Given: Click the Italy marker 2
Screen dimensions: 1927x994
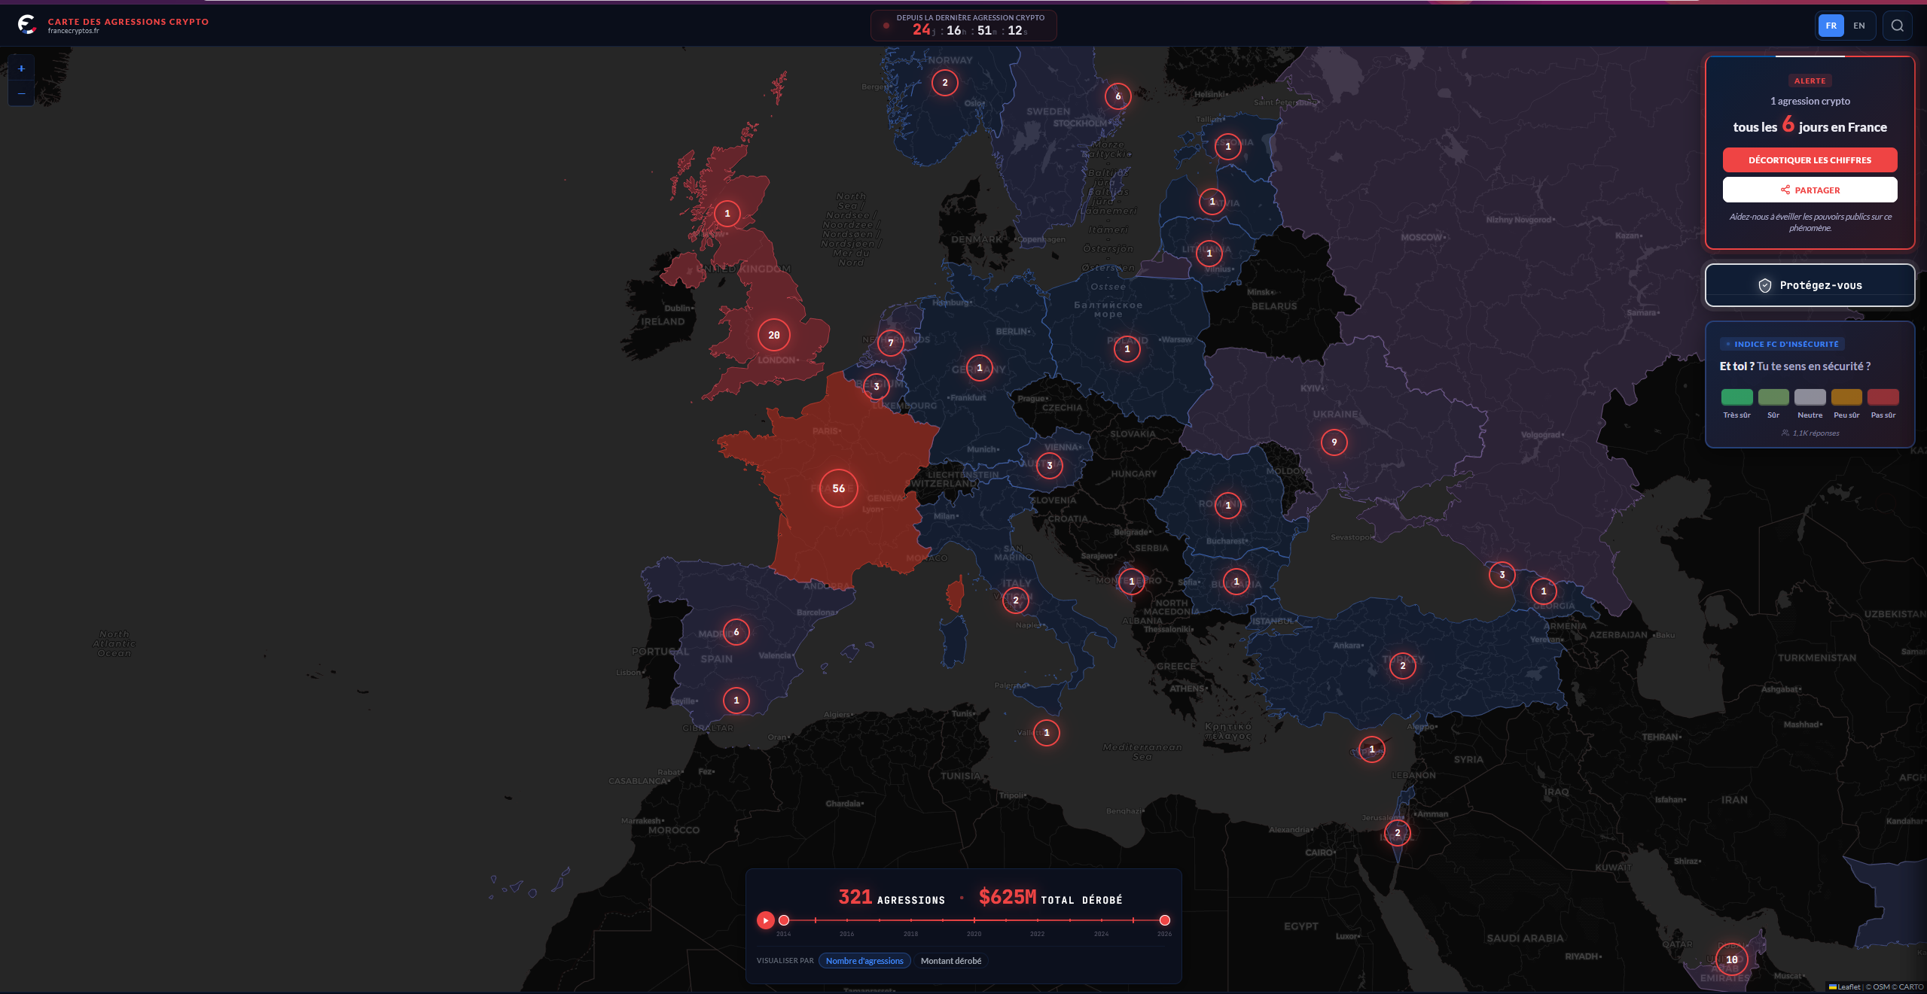Looking at the screenshot, I should [x=1015, y=600].
